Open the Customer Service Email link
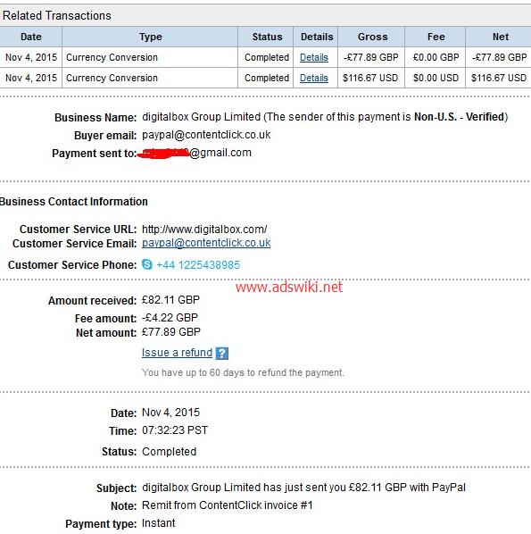 coord(206,243)
